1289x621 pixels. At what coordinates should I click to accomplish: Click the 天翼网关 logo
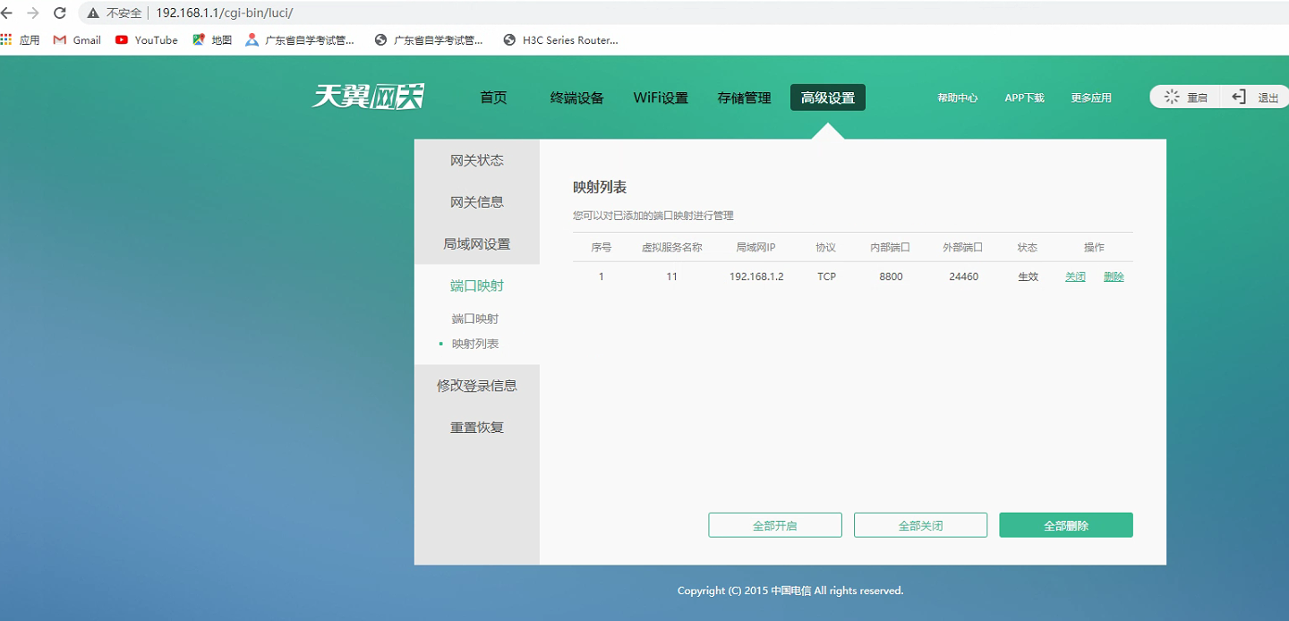368,97
